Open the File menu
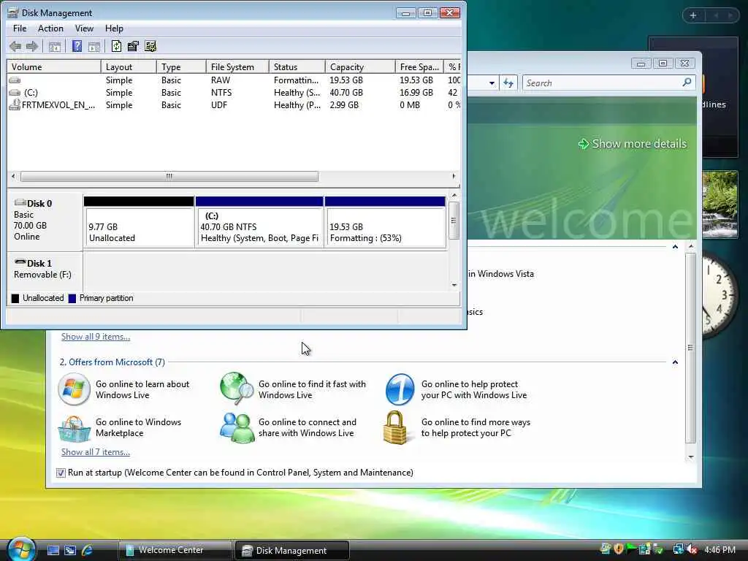 tap(20, 28)
